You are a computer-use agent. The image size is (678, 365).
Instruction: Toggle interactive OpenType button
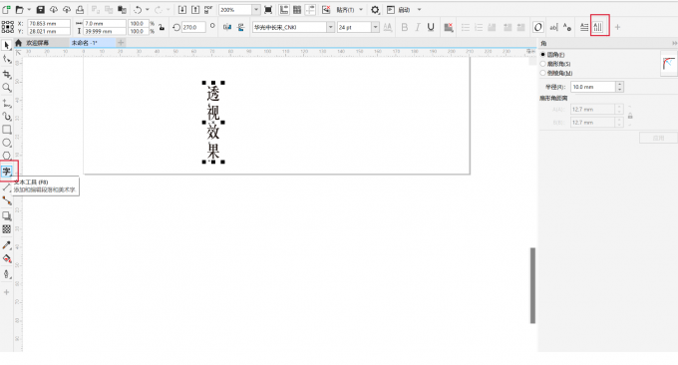click(x=537, y=27)
